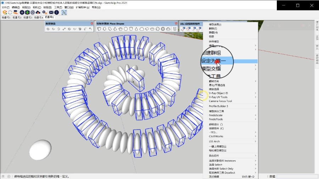
Task: Click the orange swap arrows toolbar icon
Action: (x=16, y=13)
